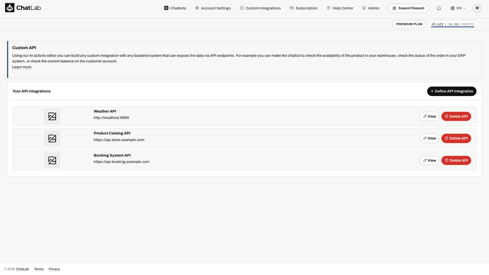
Task: Click the Premium Plan badge
Action: tap(409, 24)
